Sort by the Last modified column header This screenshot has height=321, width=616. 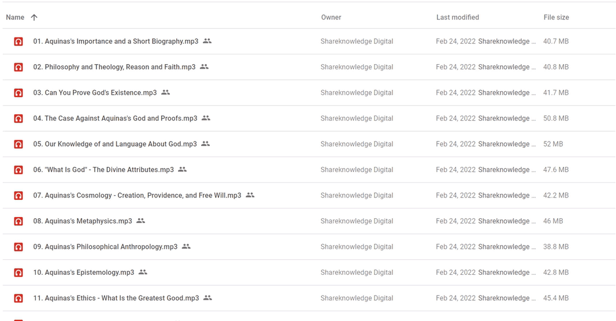pyautogui.click(x=457, y=17)
